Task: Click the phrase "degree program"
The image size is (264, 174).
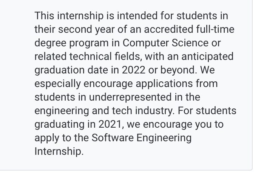Action: point(71,43)
